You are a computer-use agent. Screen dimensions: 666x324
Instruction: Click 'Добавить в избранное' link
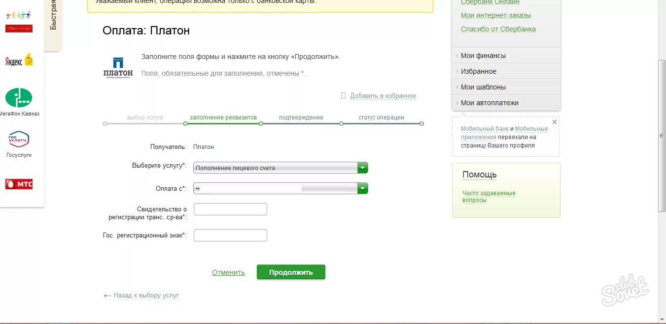pos(383,96)
